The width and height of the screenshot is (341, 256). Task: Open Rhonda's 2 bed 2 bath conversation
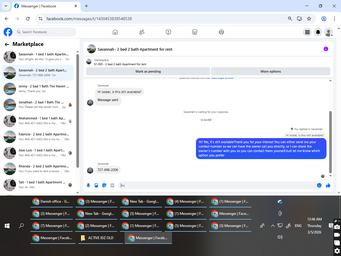pyautogui.click(x=38, y=169)
